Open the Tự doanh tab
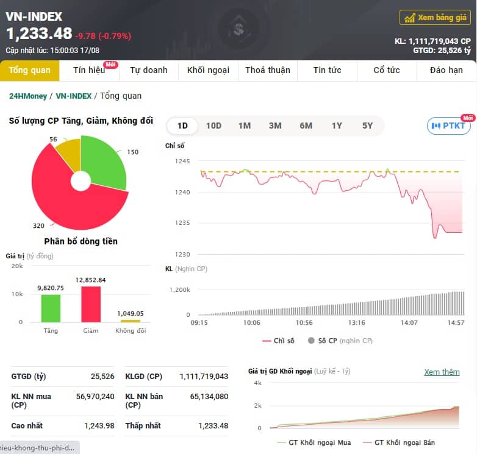 pyautogui.click(x=149, y=70)
